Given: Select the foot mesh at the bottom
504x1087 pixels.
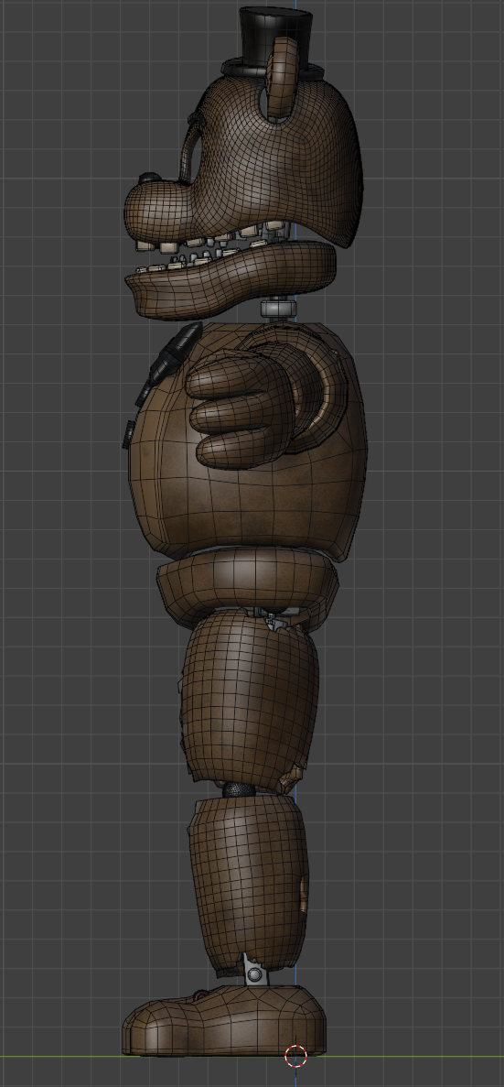Looking at the screenshot, I should pyautogui.click(x=223, y=1021).
